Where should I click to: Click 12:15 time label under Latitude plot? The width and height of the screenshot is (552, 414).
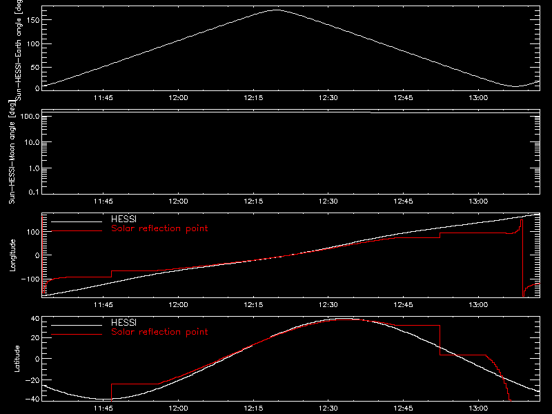[253, 408]
